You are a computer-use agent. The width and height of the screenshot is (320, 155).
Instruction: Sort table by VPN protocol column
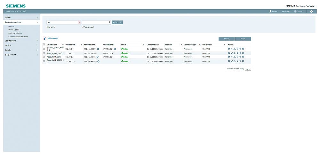[x=214, y=45]
